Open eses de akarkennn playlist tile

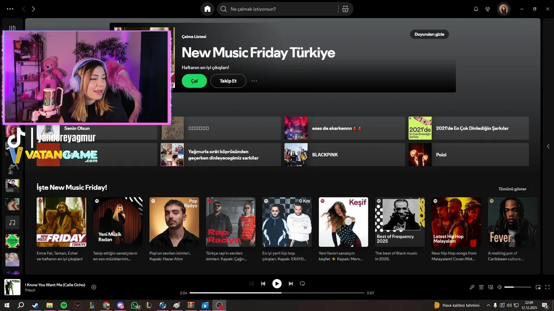click(344, 128)
